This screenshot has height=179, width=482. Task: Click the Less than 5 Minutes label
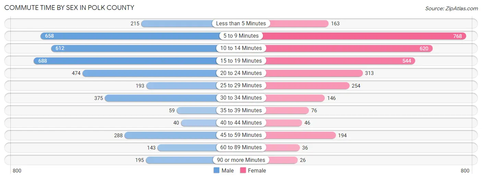click(241, 24)
